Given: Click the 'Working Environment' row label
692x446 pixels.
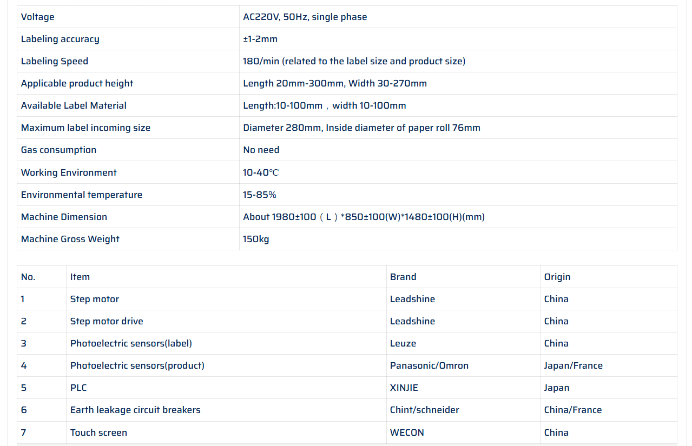Looking at the screenshot, I should pos(69,172).
